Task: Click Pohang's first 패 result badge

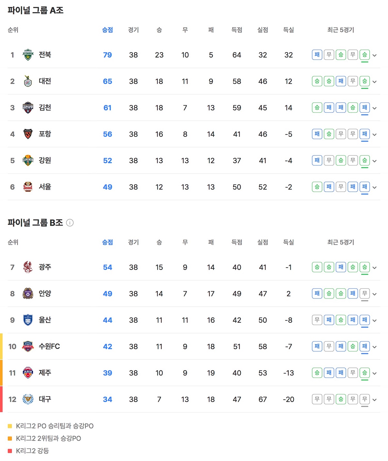Action: point(317,134)
